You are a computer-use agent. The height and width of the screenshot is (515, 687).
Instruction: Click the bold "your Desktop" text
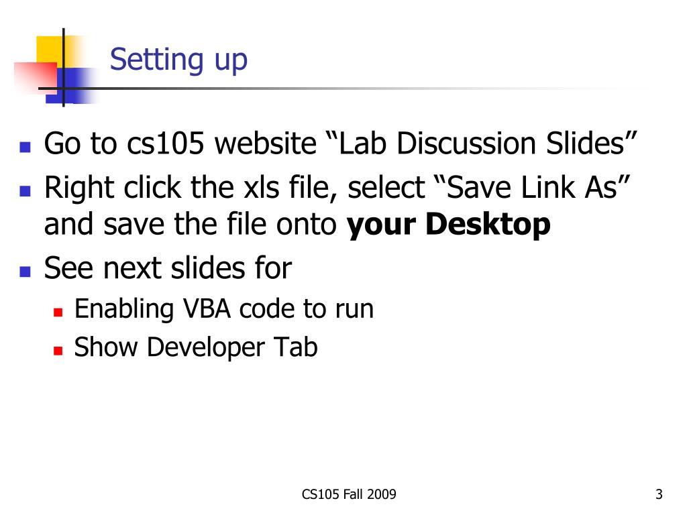pos(448,225)
